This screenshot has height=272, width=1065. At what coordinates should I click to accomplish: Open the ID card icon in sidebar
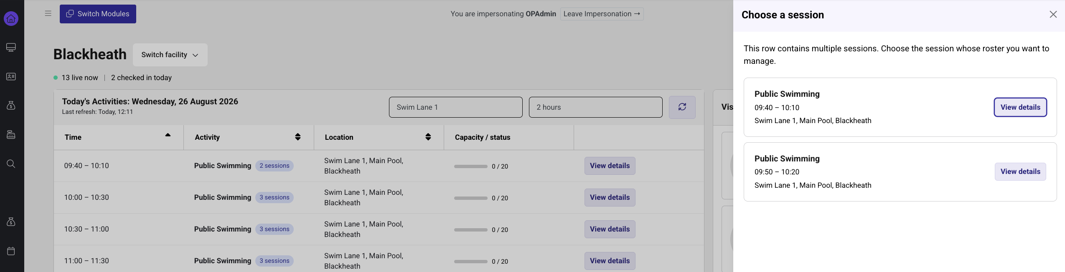11,76
